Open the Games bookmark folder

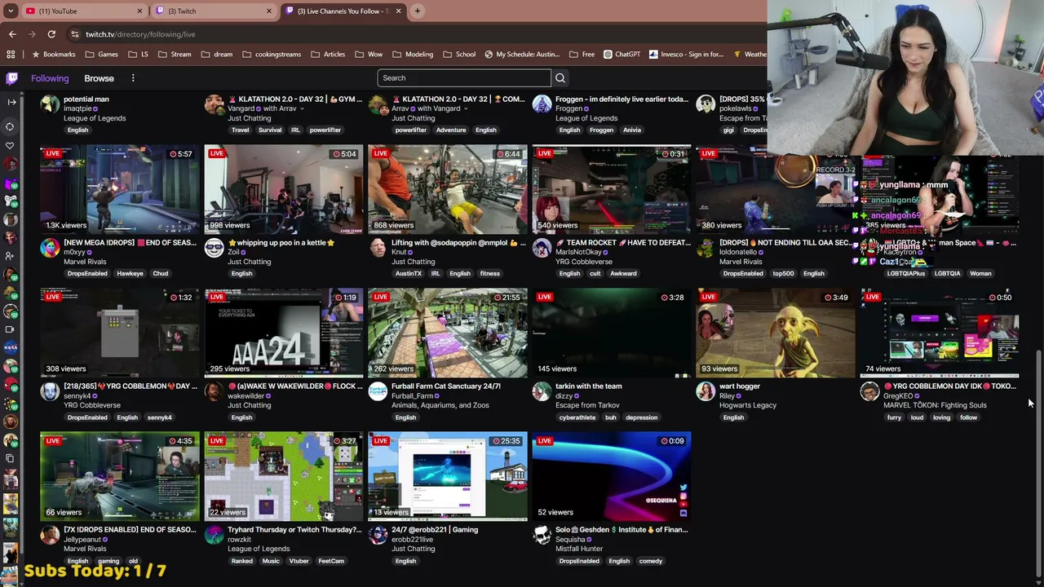[x=101, y=55]
